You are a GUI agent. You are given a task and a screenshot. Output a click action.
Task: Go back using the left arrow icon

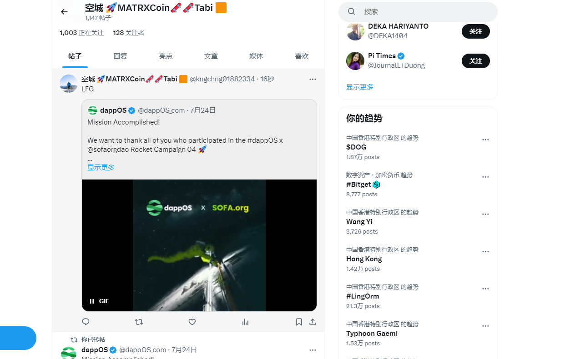(64, 12)
